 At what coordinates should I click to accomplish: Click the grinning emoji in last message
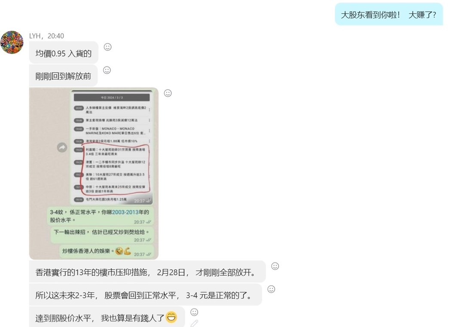click(171, 318)
